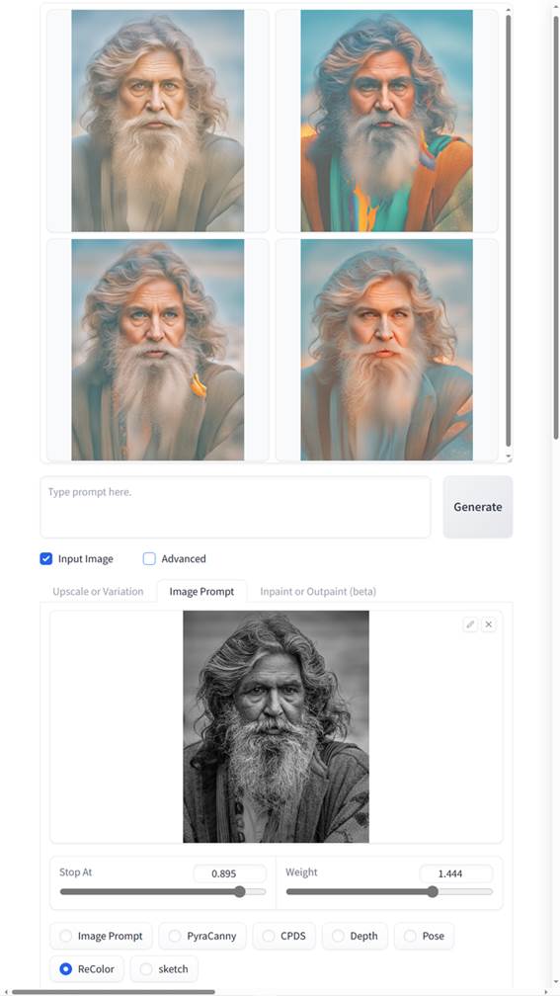The width and height of the screenshot is (560, 996).
Task: Click the Generate button
Action: pyautogui.click(x=477, y=507)
